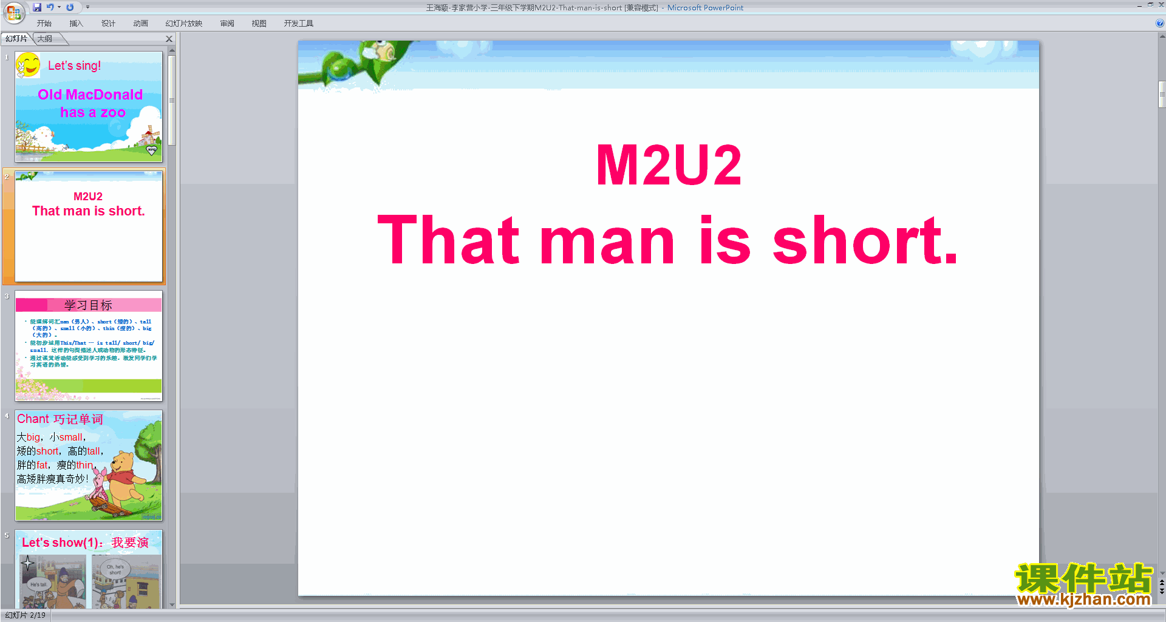Click 'That man is short.' text on slide
Screen dimensions: 1166x622
click(668, 240)
